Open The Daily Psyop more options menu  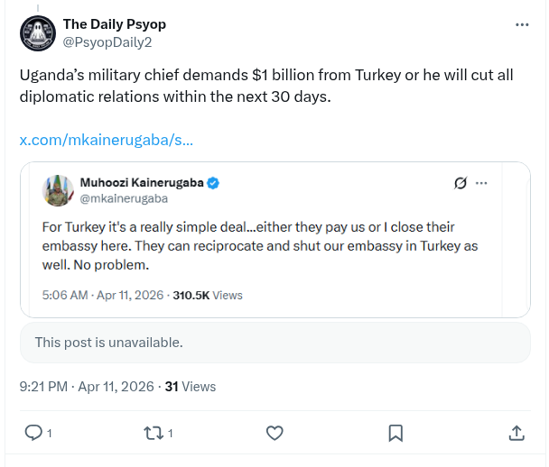522,24
